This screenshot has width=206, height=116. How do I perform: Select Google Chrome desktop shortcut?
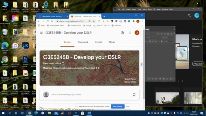coord(5,62)
